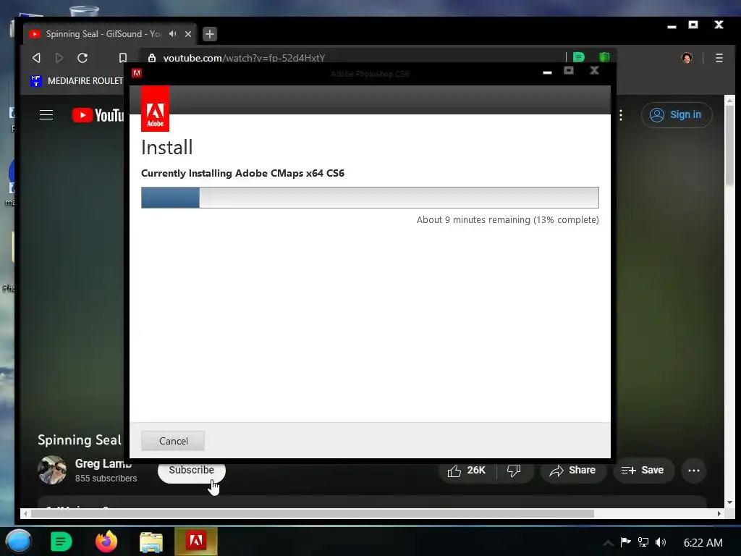Open more video actions ellipsis

(x=694, y=471)
